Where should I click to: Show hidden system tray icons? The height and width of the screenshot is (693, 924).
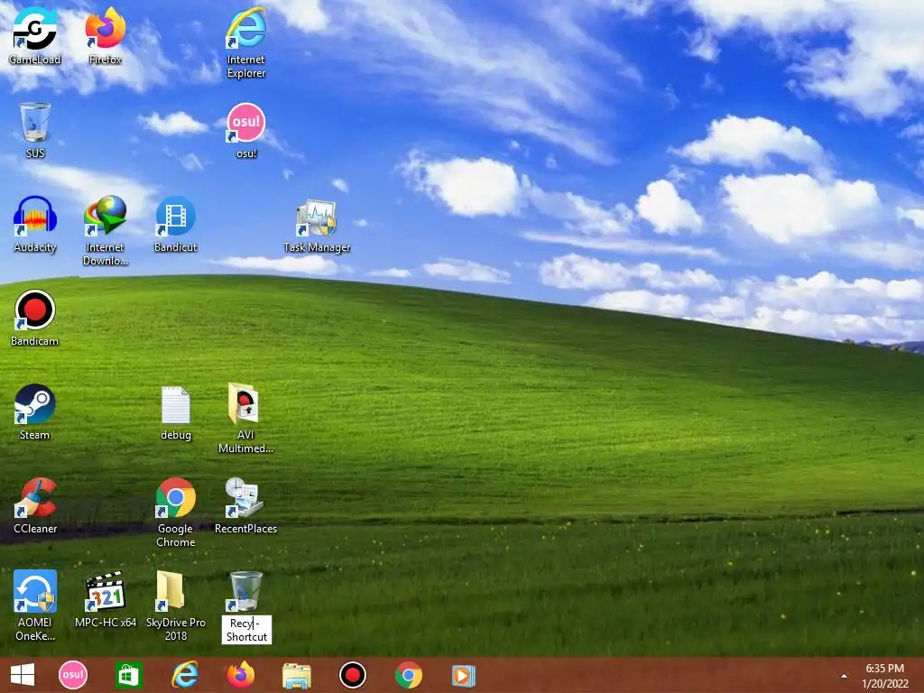click(x=844, y=676)
